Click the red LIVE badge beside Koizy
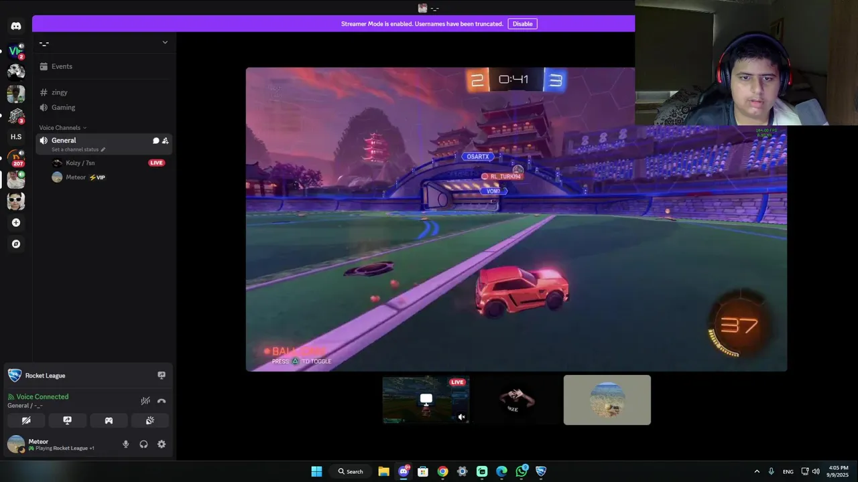Image resolution: width=858 pixels, height=482 pixels. [156, 163]
